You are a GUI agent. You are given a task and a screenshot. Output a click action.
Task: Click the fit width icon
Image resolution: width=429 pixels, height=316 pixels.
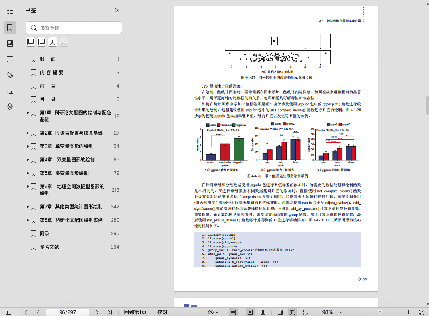point(305,312)
